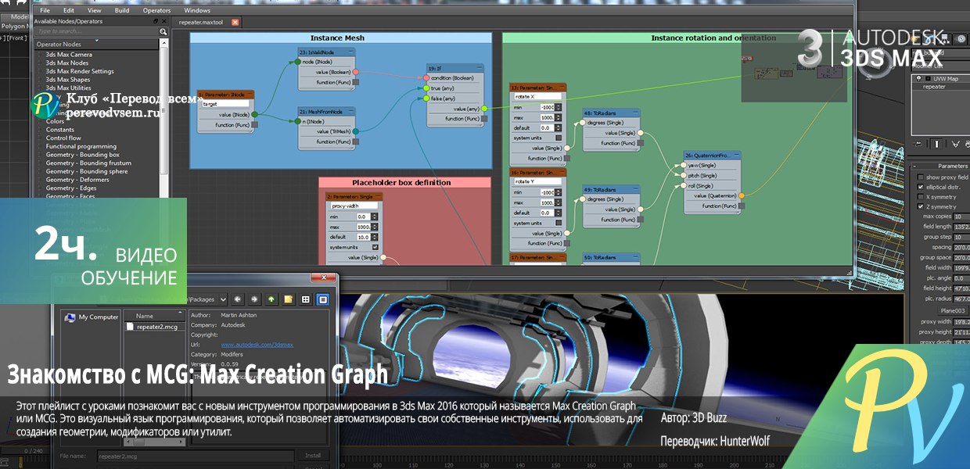Enable the 'show proxy field' checkbox

(x=921, y=178)
